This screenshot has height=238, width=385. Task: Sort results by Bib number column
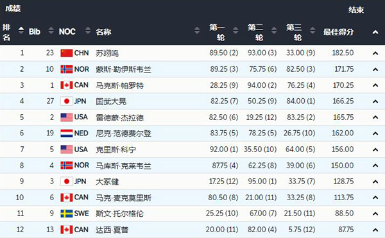pos(51,30)
